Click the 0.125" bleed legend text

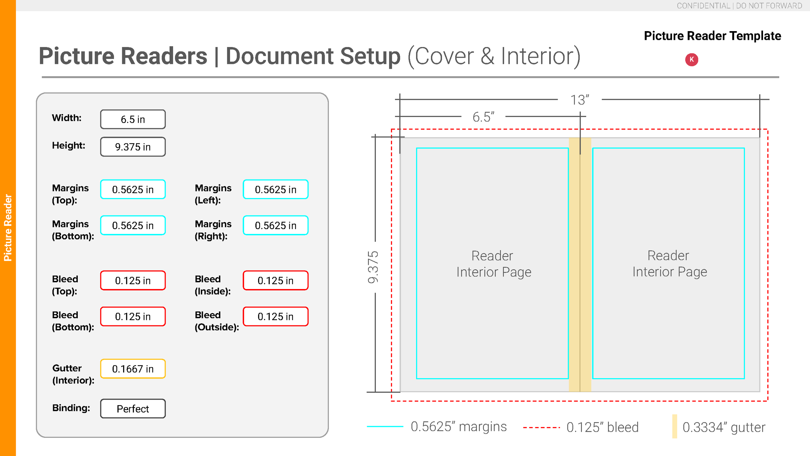tap(602, 427)
